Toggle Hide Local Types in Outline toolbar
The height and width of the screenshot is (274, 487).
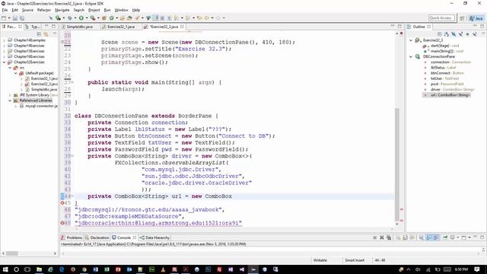coord(474,33)
